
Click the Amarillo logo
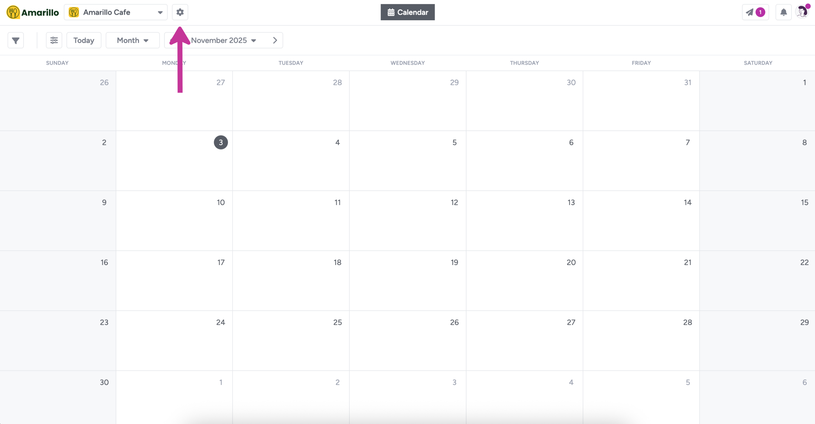pyautogui.click(x=33, y=12)
